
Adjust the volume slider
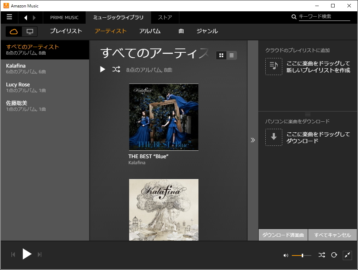point(302,255)
